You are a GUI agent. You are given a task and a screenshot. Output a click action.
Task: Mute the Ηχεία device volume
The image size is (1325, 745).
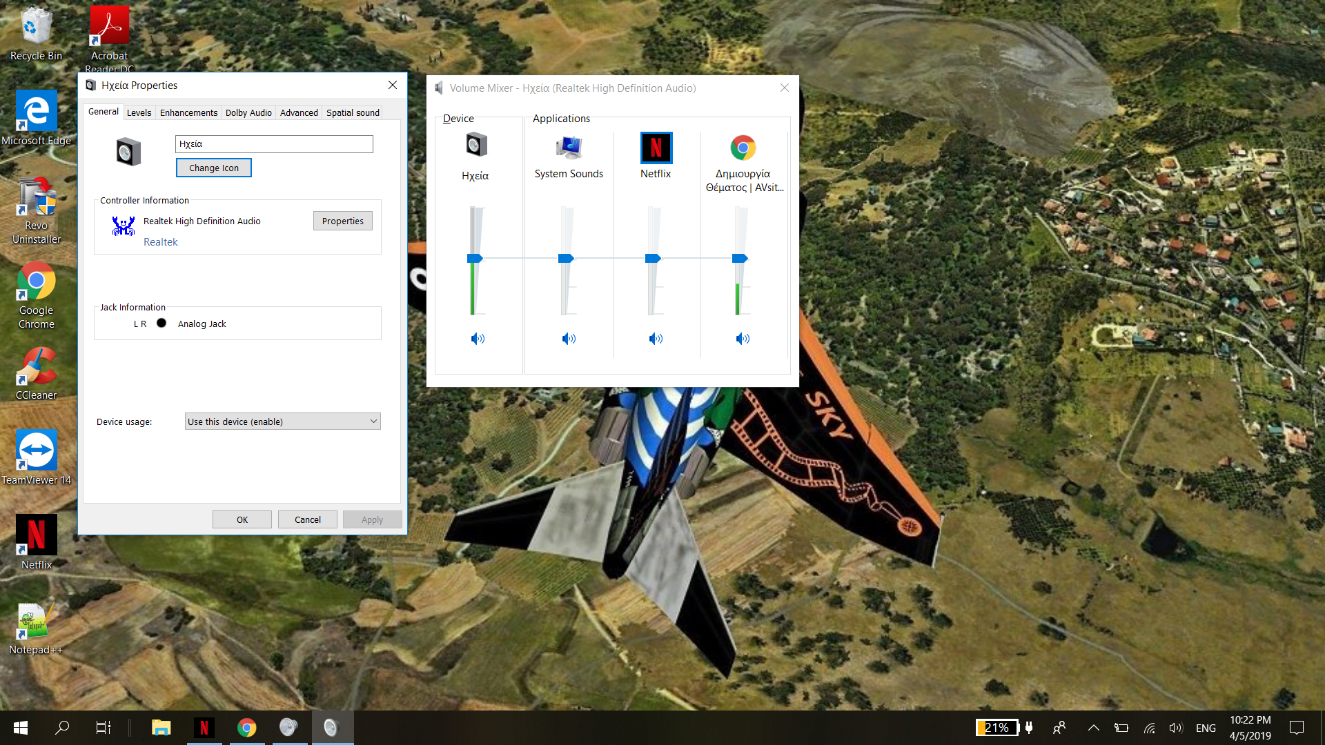click(478, 339)
